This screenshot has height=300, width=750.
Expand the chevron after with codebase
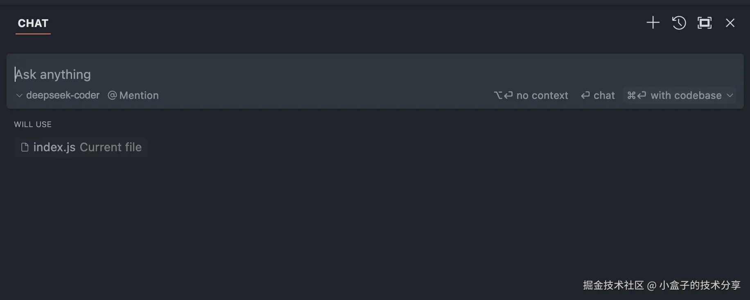pyautogui.click(x=730, y=96)
